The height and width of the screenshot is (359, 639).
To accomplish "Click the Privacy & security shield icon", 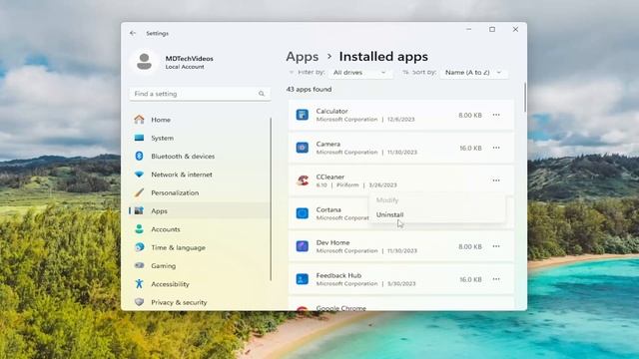I will 139,302.
